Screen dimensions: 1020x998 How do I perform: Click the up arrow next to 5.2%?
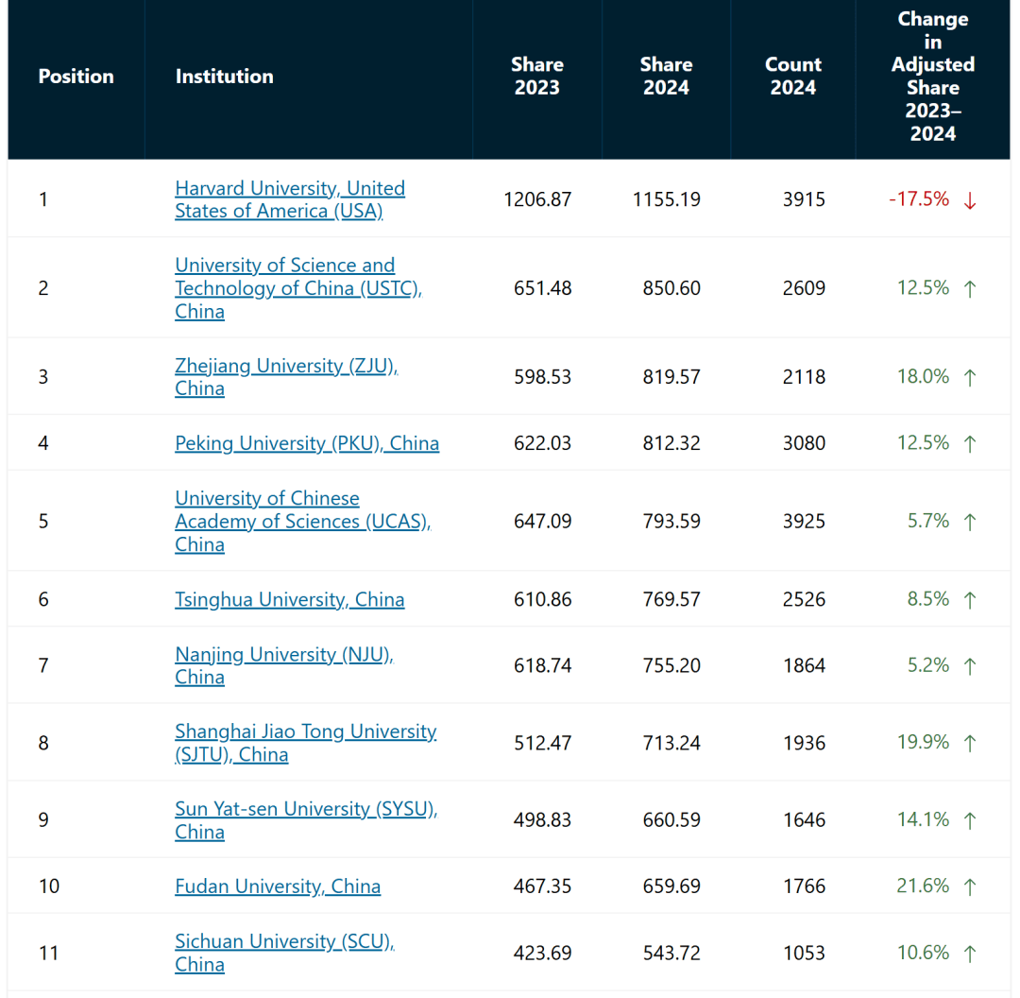coord(970,666)
